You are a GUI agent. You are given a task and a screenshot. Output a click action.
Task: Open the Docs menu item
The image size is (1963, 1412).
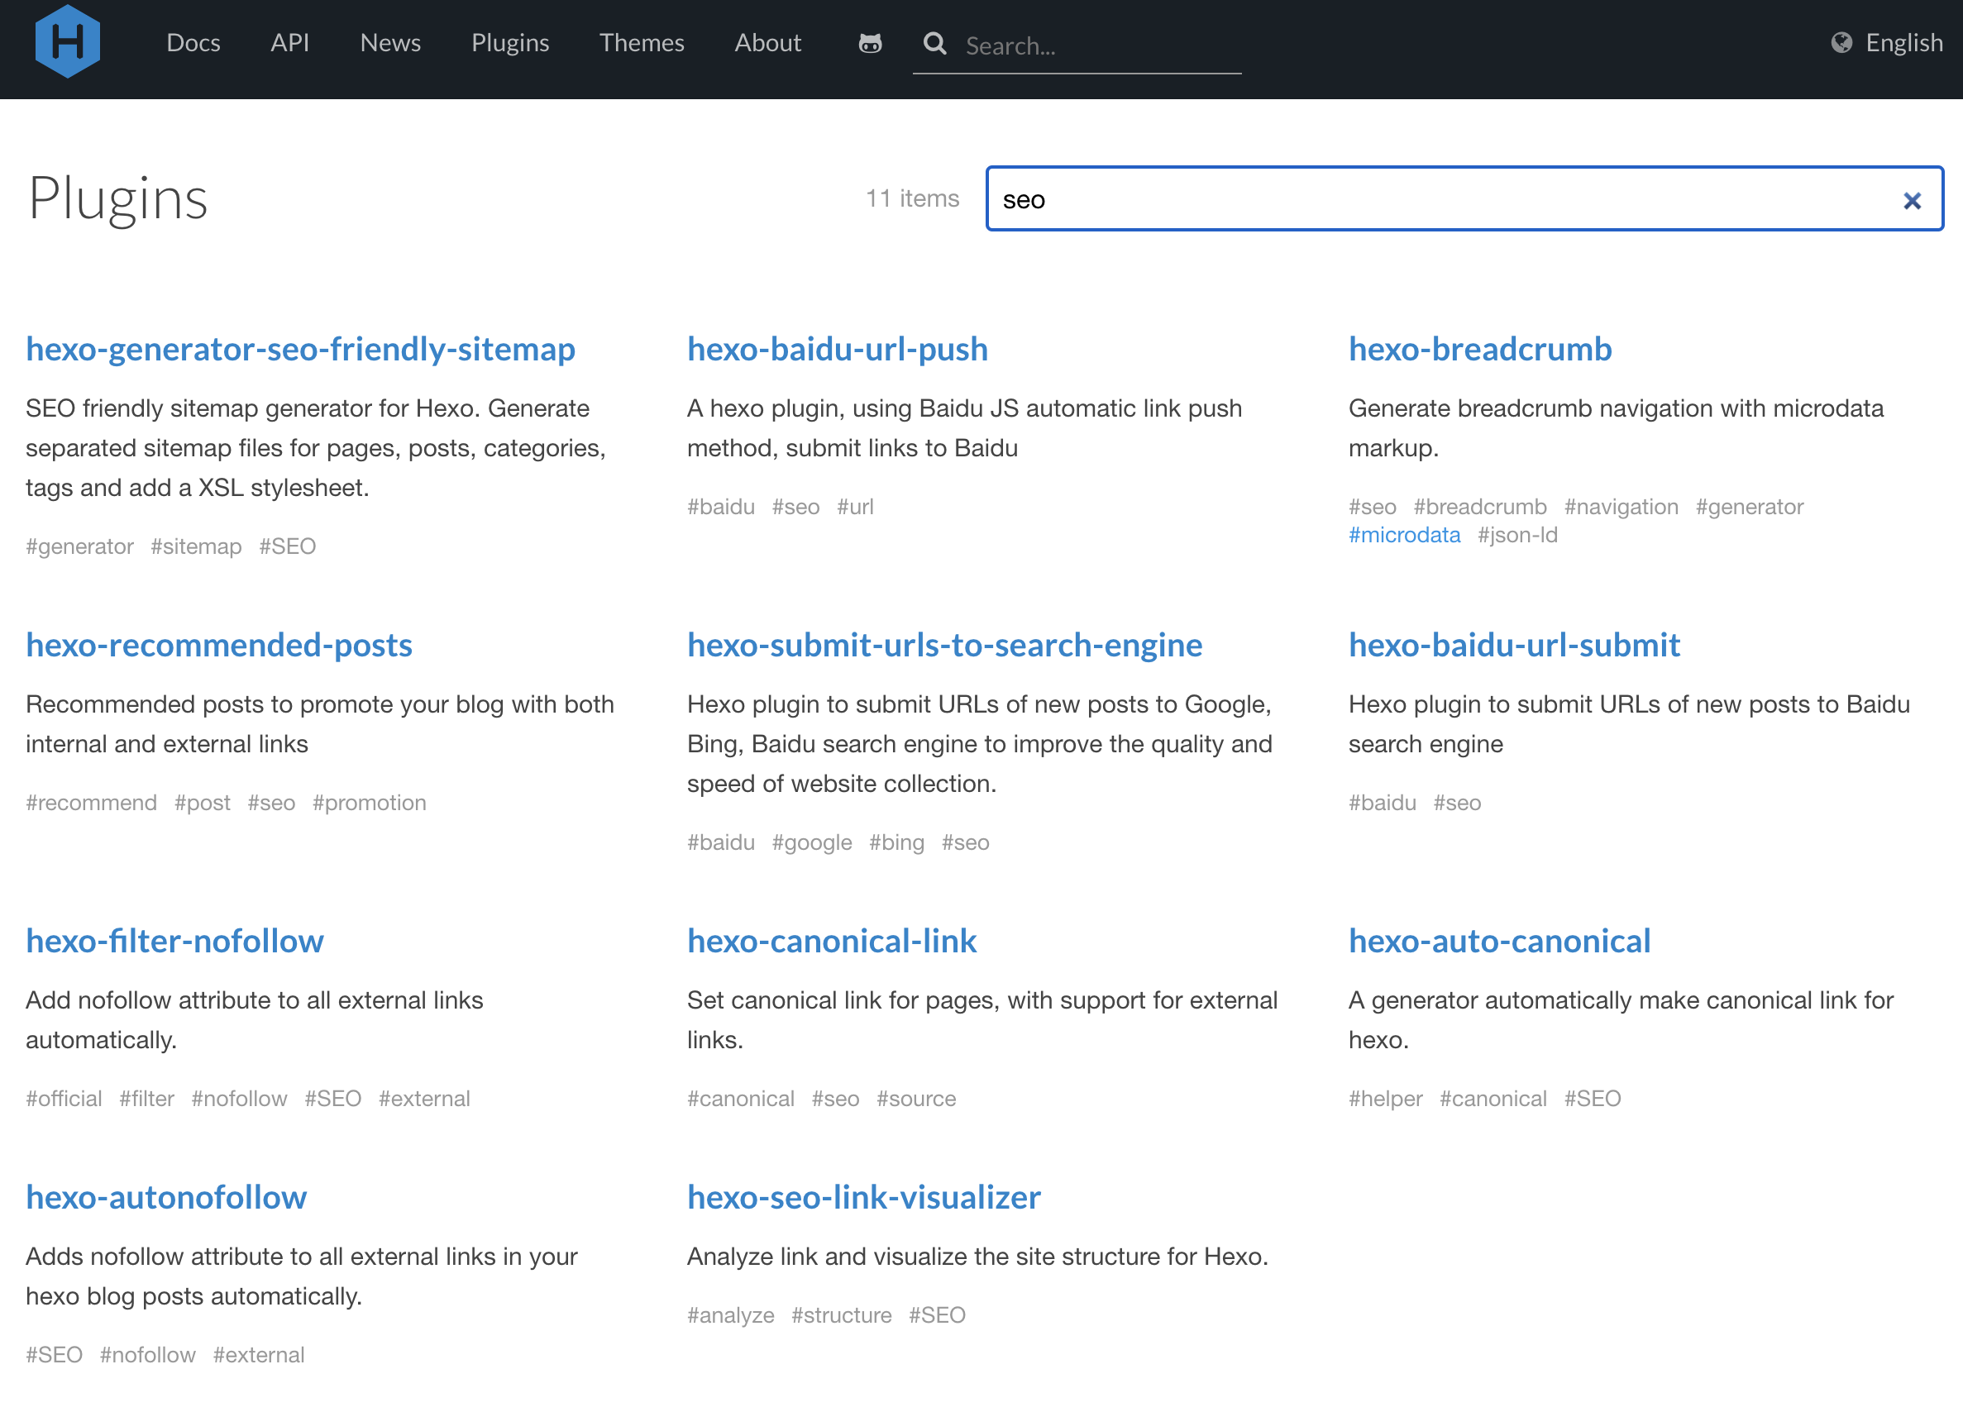pos(193,42)
